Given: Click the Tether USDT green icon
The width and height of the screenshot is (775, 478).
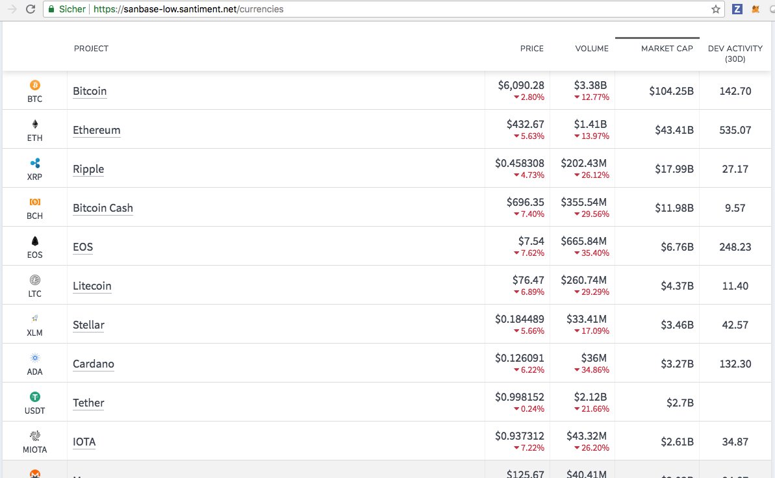Looking at the screenshot, I should pos(34,396).
